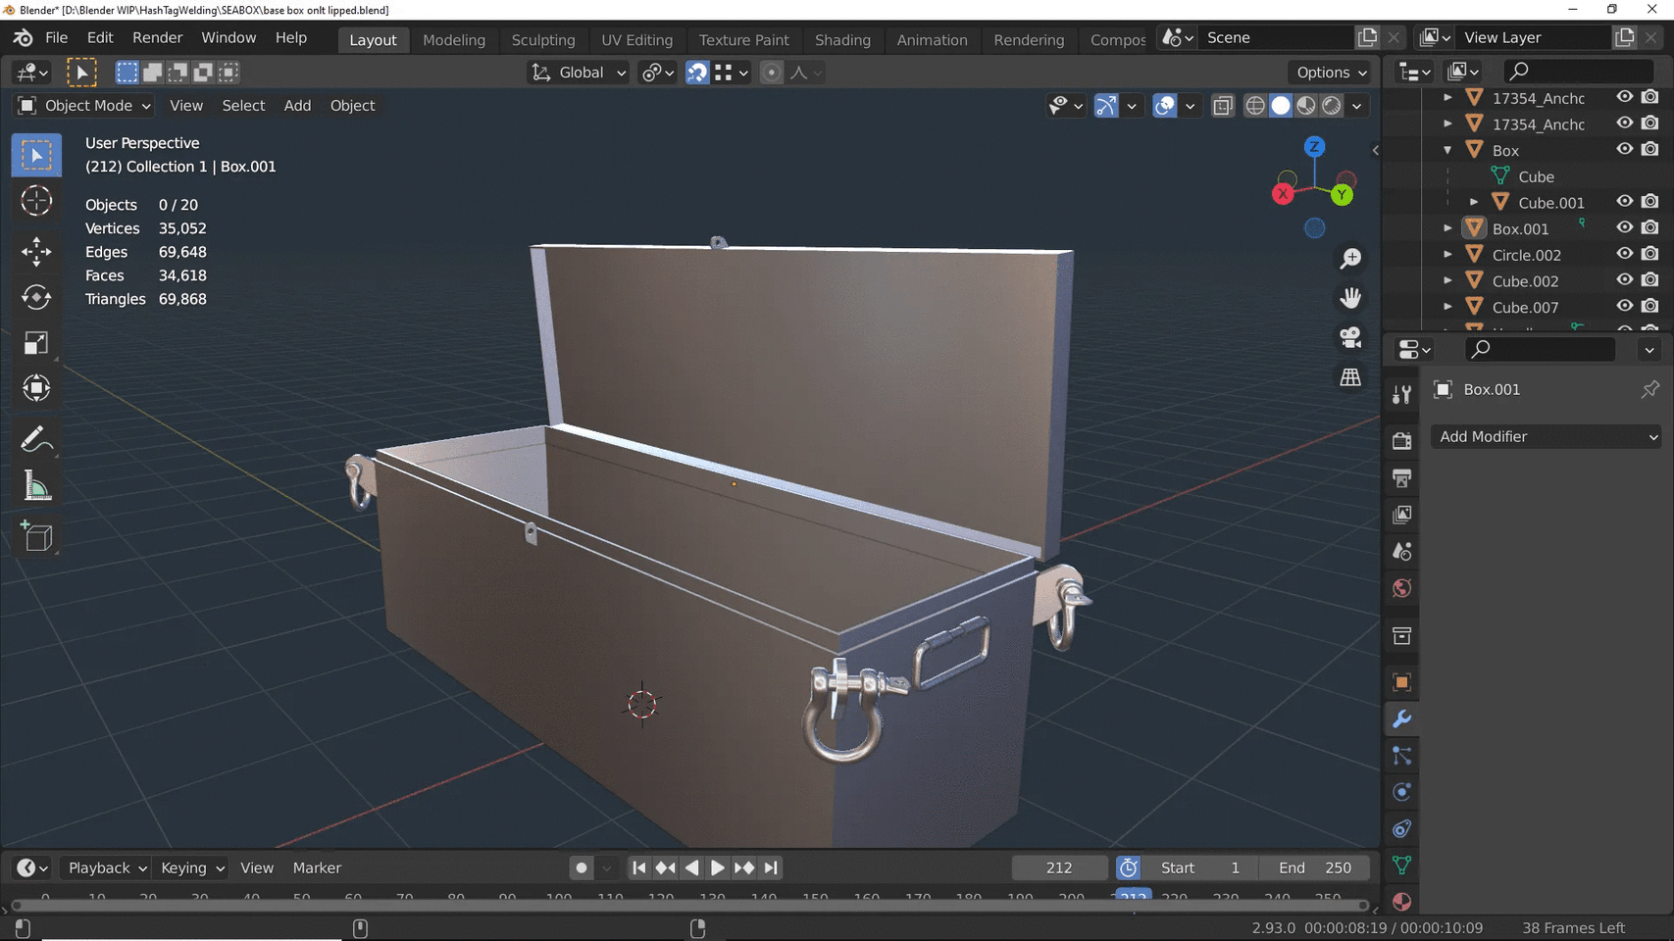Open the Keying dropdown

191,867
